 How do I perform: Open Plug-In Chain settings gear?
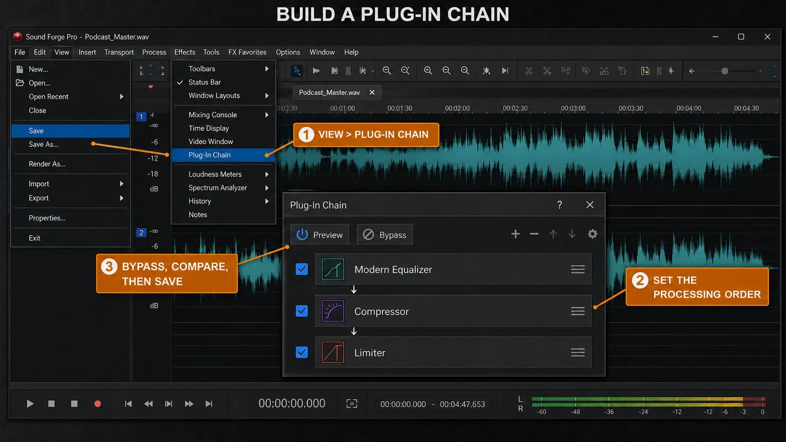coord(592,234)
